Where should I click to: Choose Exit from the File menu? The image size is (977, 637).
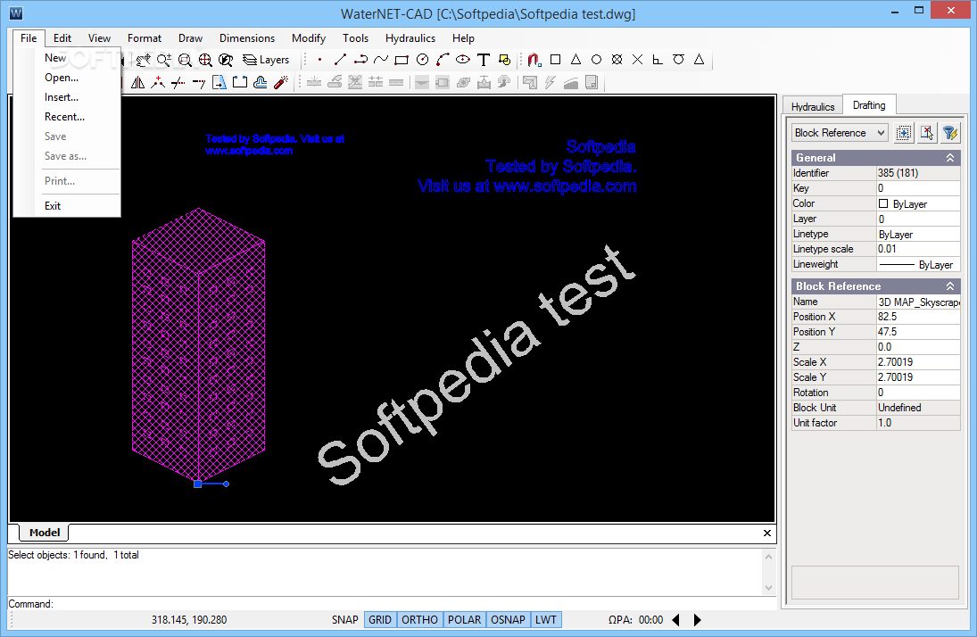[x=67, y=206]
